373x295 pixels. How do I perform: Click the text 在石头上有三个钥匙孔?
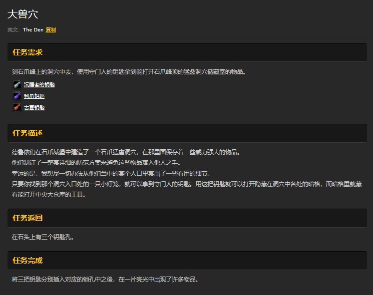43,237
